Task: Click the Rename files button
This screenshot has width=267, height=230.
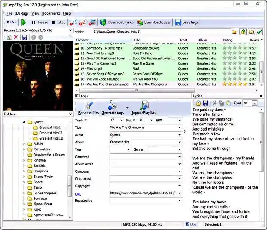Action: (88, 108)
